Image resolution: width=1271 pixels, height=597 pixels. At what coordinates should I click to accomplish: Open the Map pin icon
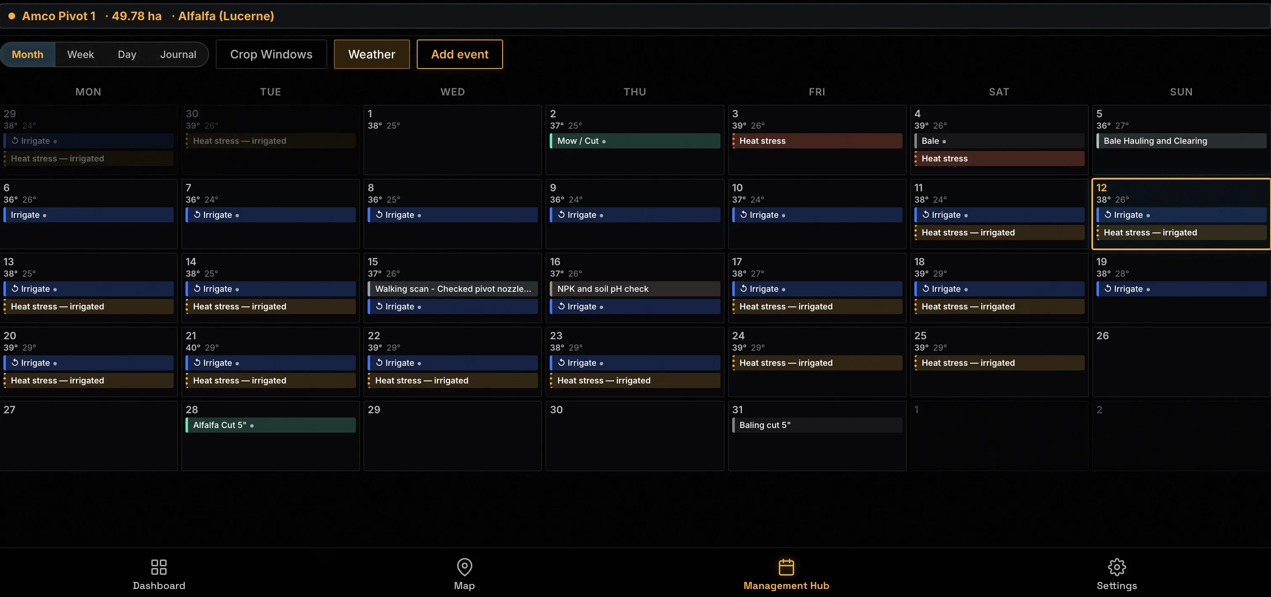pyautogui.click(x=464, y=567)
